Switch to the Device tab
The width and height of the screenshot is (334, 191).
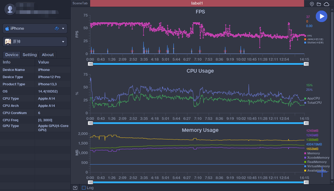pyautogui.click(x=11, y=55)
